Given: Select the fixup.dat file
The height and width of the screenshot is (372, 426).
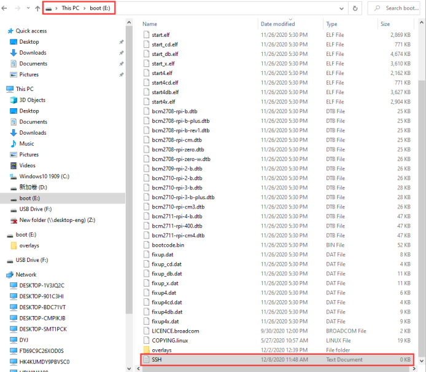Looking at the screenshot, I should (x=163, y=255).
